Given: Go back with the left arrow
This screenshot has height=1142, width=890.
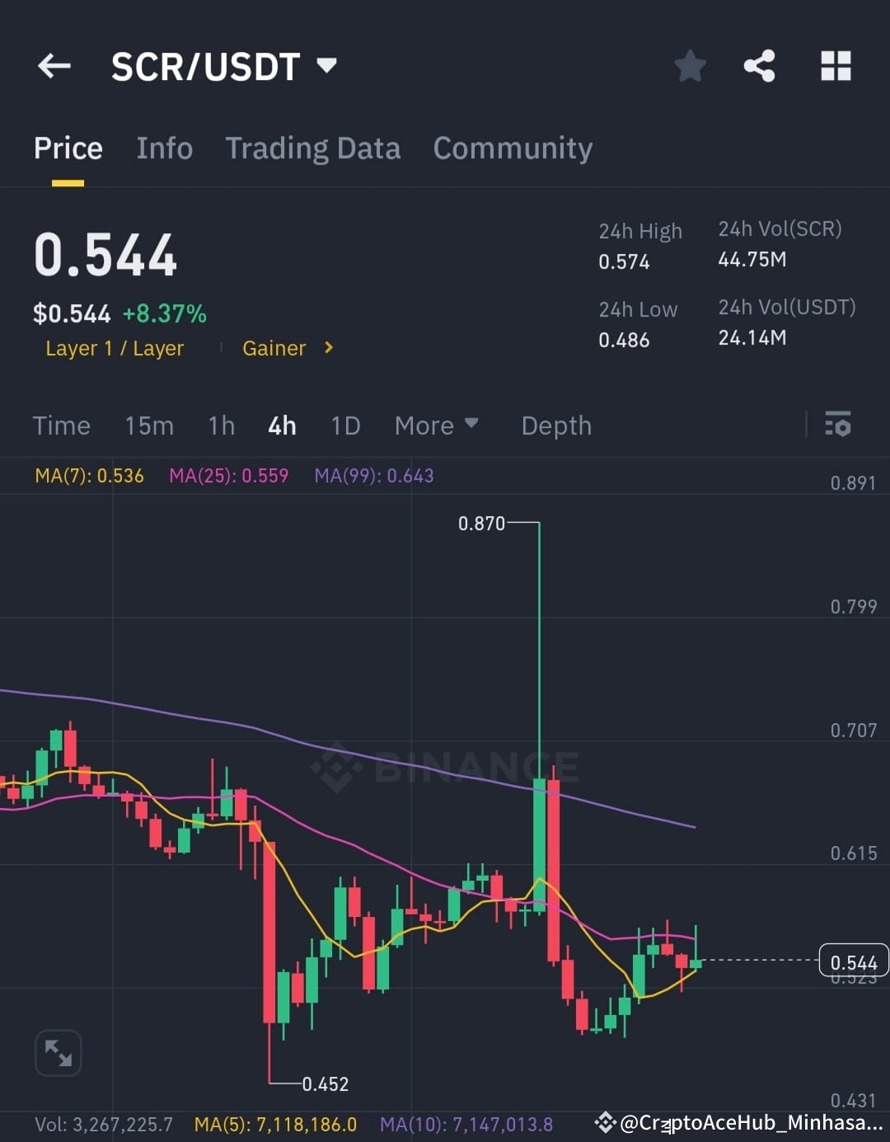Looking at the screenshot, I should [x=54, y=66].
